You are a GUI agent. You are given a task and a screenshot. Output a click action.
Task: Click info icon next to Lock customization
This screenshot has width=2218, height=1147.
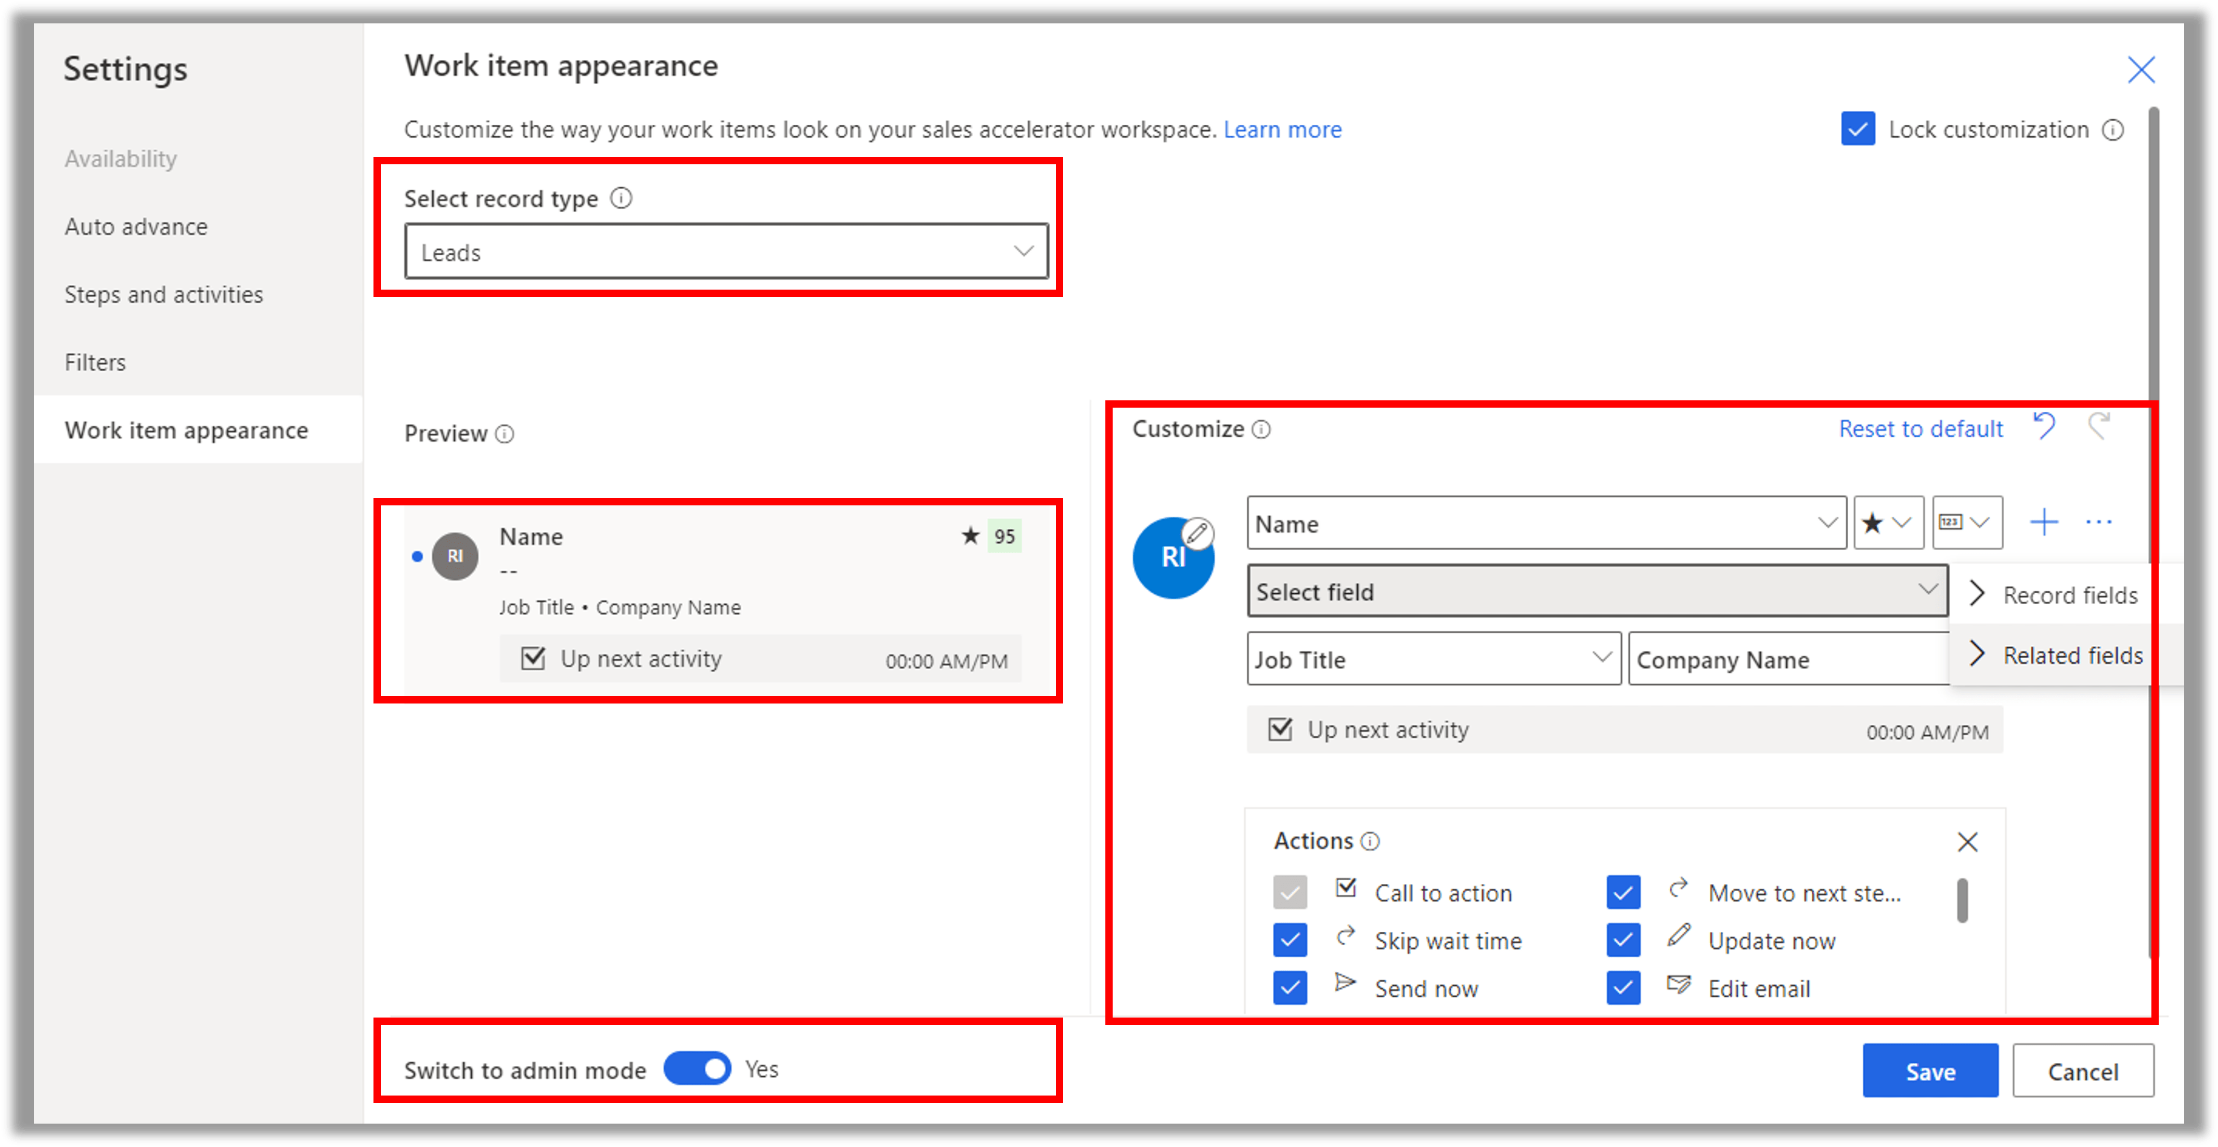2113,130
